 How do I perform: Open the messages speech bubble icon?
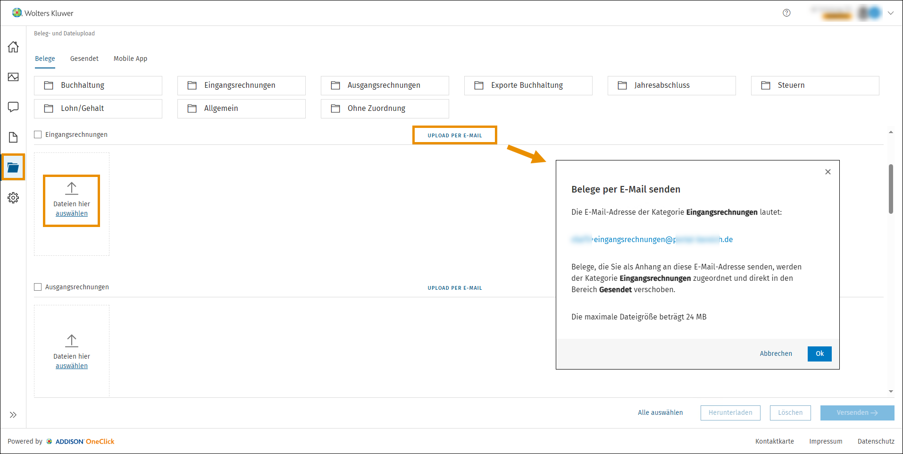[x=13, y=107]
